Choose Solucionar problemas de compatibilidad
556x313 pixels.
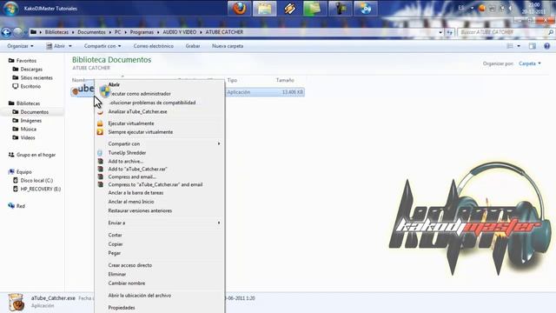point(153,103)
